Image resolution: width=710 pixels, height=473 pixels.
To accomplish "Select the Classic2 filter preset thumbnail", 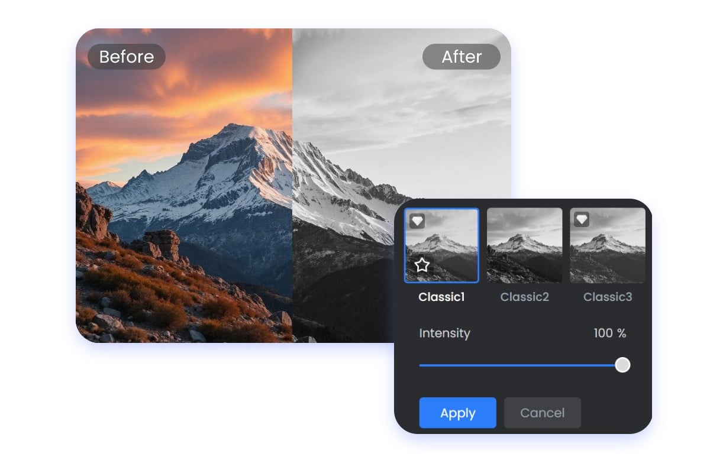I will pyautogui.click(x=525, y=245).
